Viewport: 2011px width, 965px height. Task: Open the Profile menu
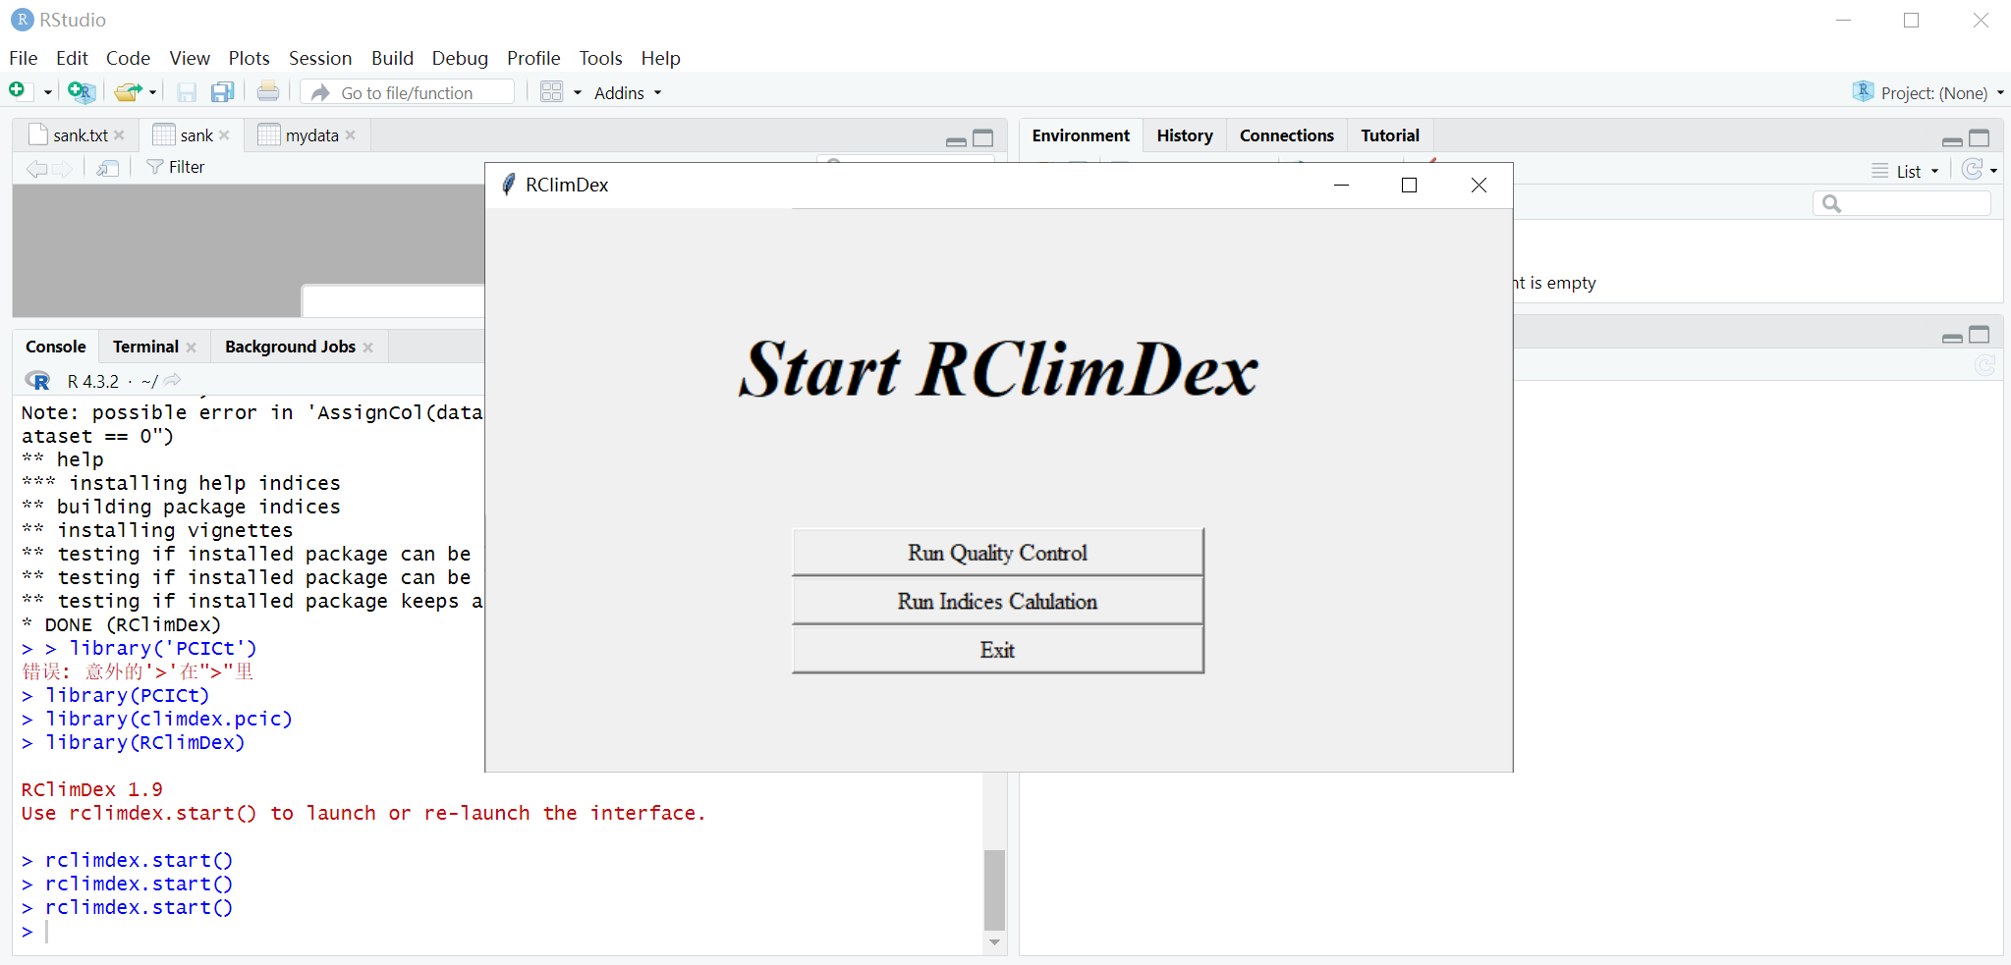point(533,58)
